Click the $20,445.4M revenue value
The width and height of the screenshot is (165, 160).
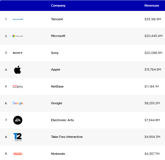[154, 36]
